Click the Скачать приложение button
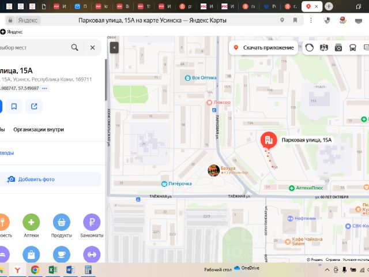 coord(263,48)
